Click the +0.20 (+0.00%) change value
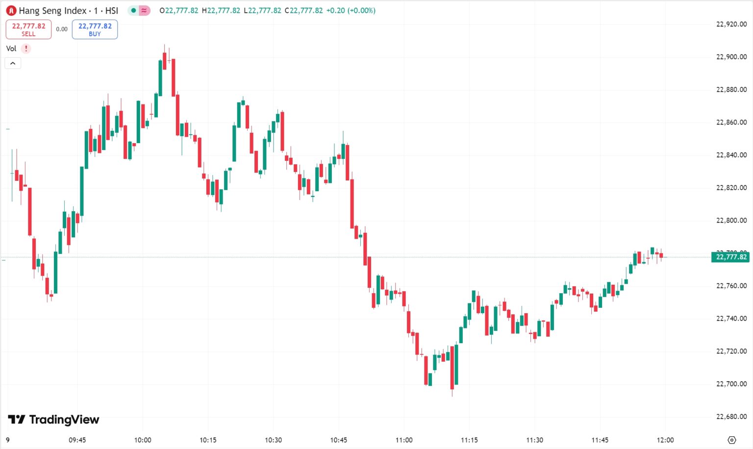Screen dimensions: 753x449 click(x=351, y=10)
